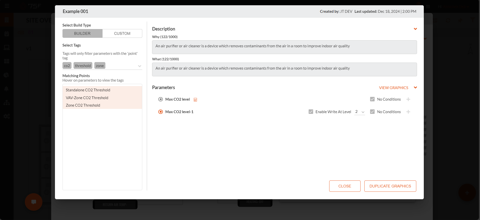Switch to BUILDER build type
This screenshot has height=220, width=480.
pos(82,34)
